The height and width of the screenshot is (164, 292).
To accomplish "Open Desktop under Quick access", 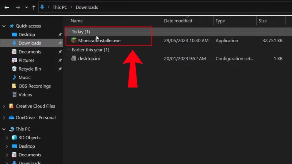I will click(x=27, y=35).
